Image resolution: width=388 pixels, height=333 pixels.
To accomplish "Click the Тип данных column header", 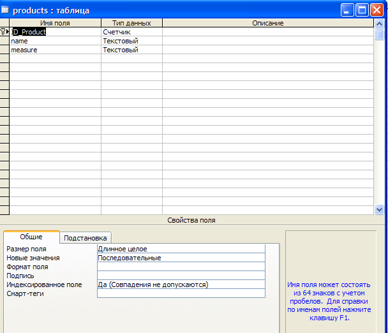I will point(131,23).
